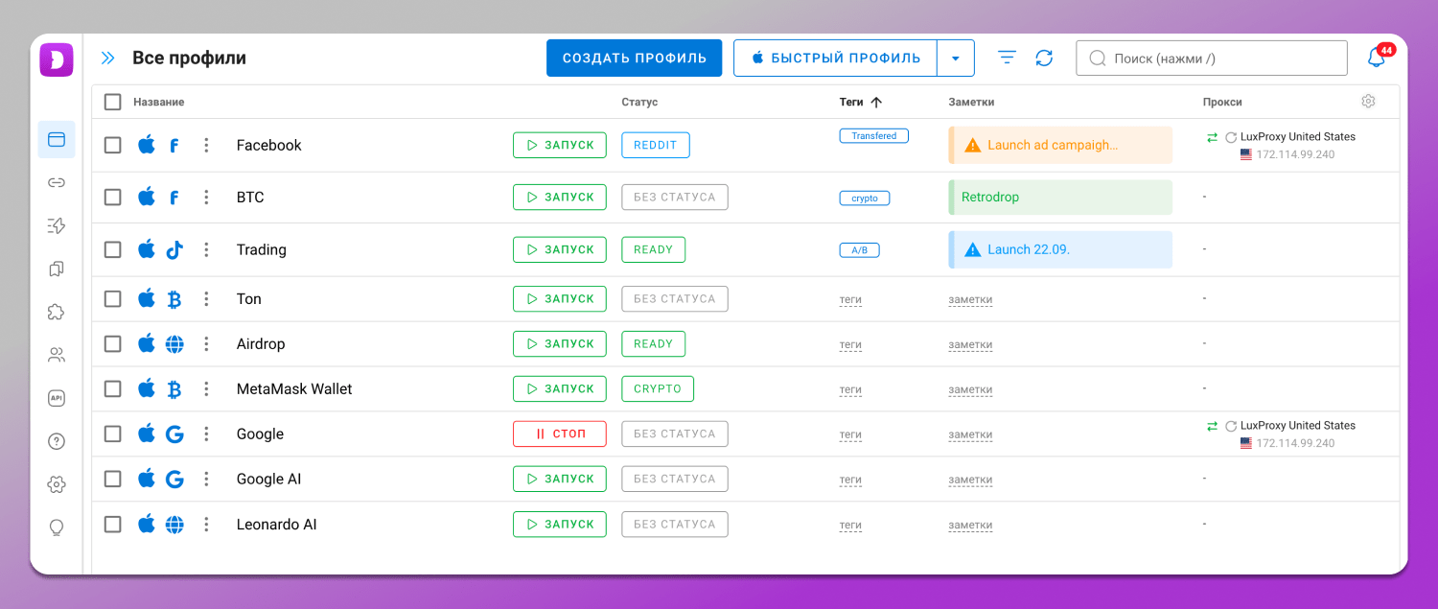This screenshot has width=1438, height=609.
Task: Open the status dropdown for Trading profile
Action: click(653, 249)
